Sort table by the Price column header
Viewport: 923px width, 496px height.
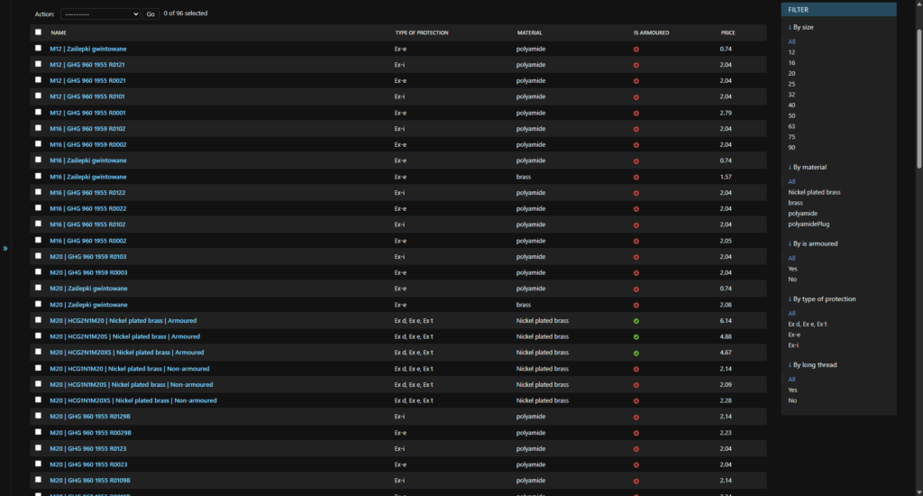coord(728,32)
